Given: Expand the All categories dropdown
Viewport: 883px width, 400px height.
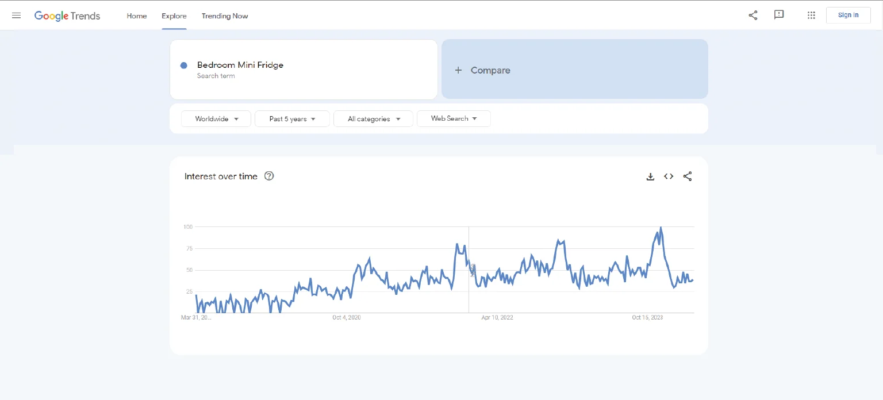Looking at the screenshot, I should (x=373, y=119).
